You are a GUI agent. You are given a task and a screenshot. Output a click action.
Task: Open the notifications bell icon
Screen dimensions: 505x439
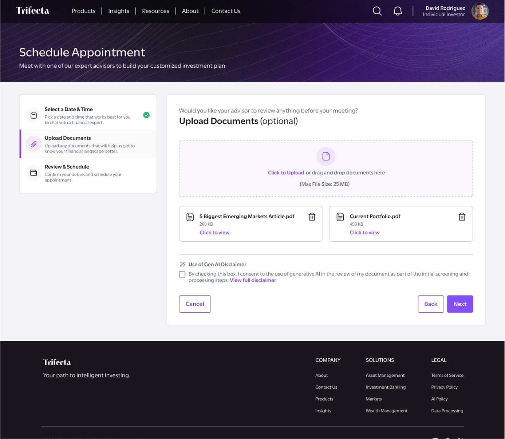(x=398, y=11)
